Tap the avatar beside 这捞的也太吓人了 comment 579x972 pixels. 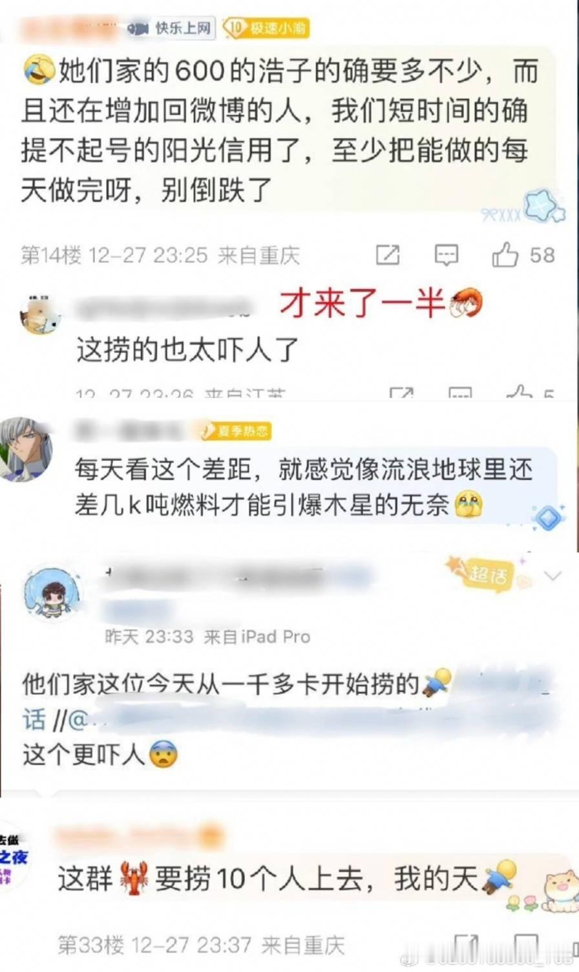click(40, 314)
